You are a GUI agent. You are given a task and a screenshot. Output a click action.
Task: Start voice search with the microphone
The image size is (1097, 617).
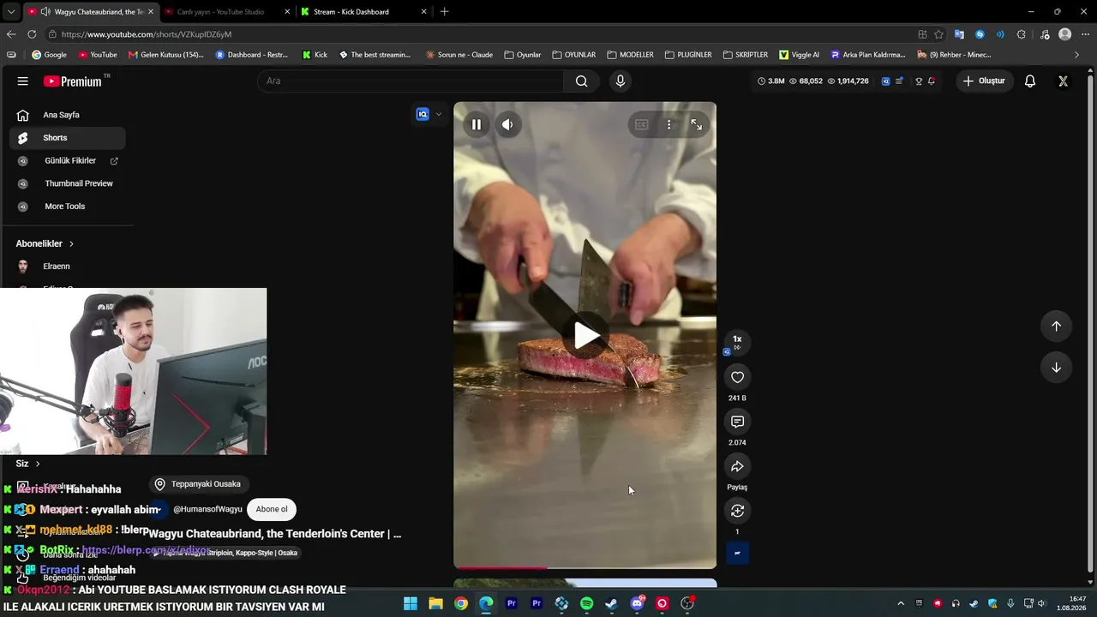coord(620,81)
